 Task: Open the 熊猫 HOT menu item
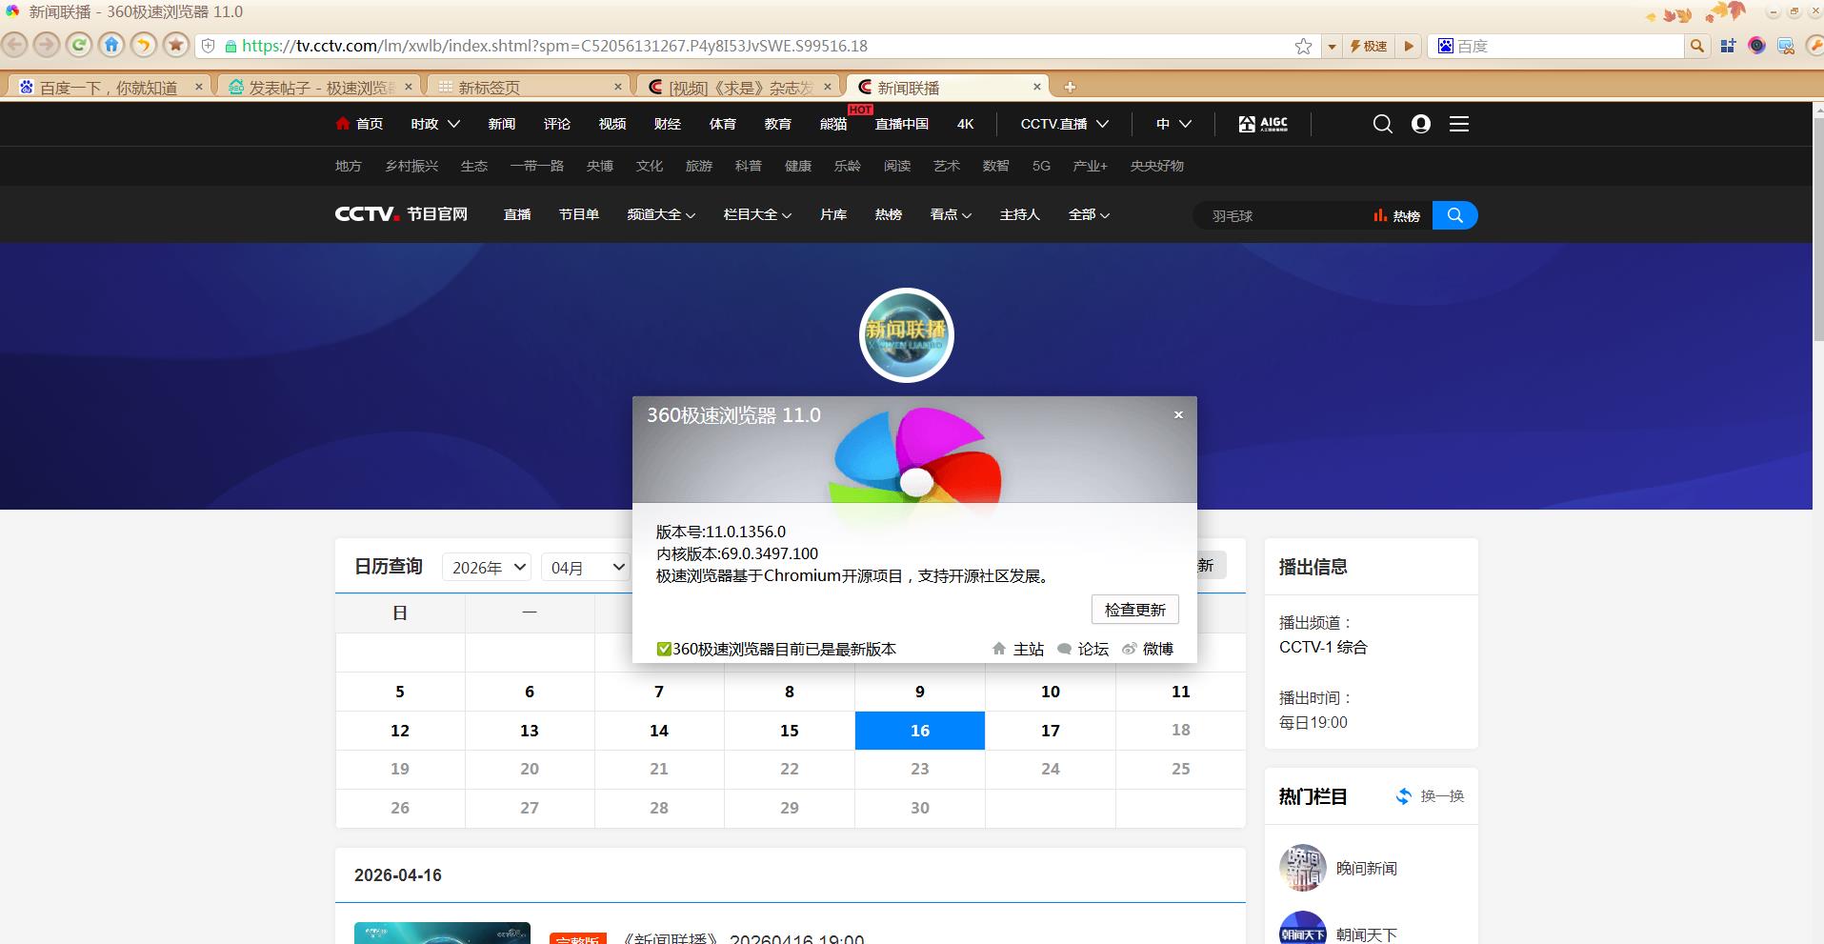coord(833,124)
